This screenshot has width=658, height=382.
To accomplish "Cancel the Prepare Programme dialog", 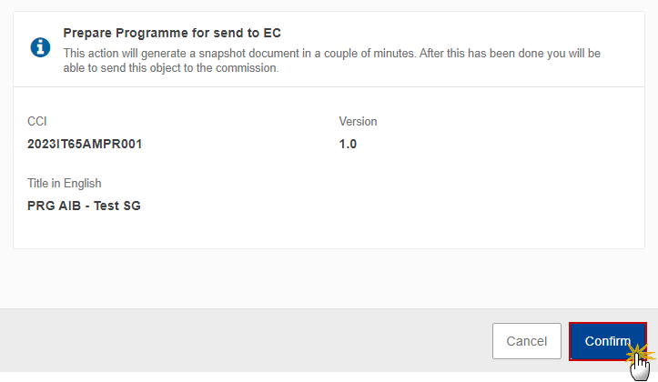I will [x=527, y=341].
